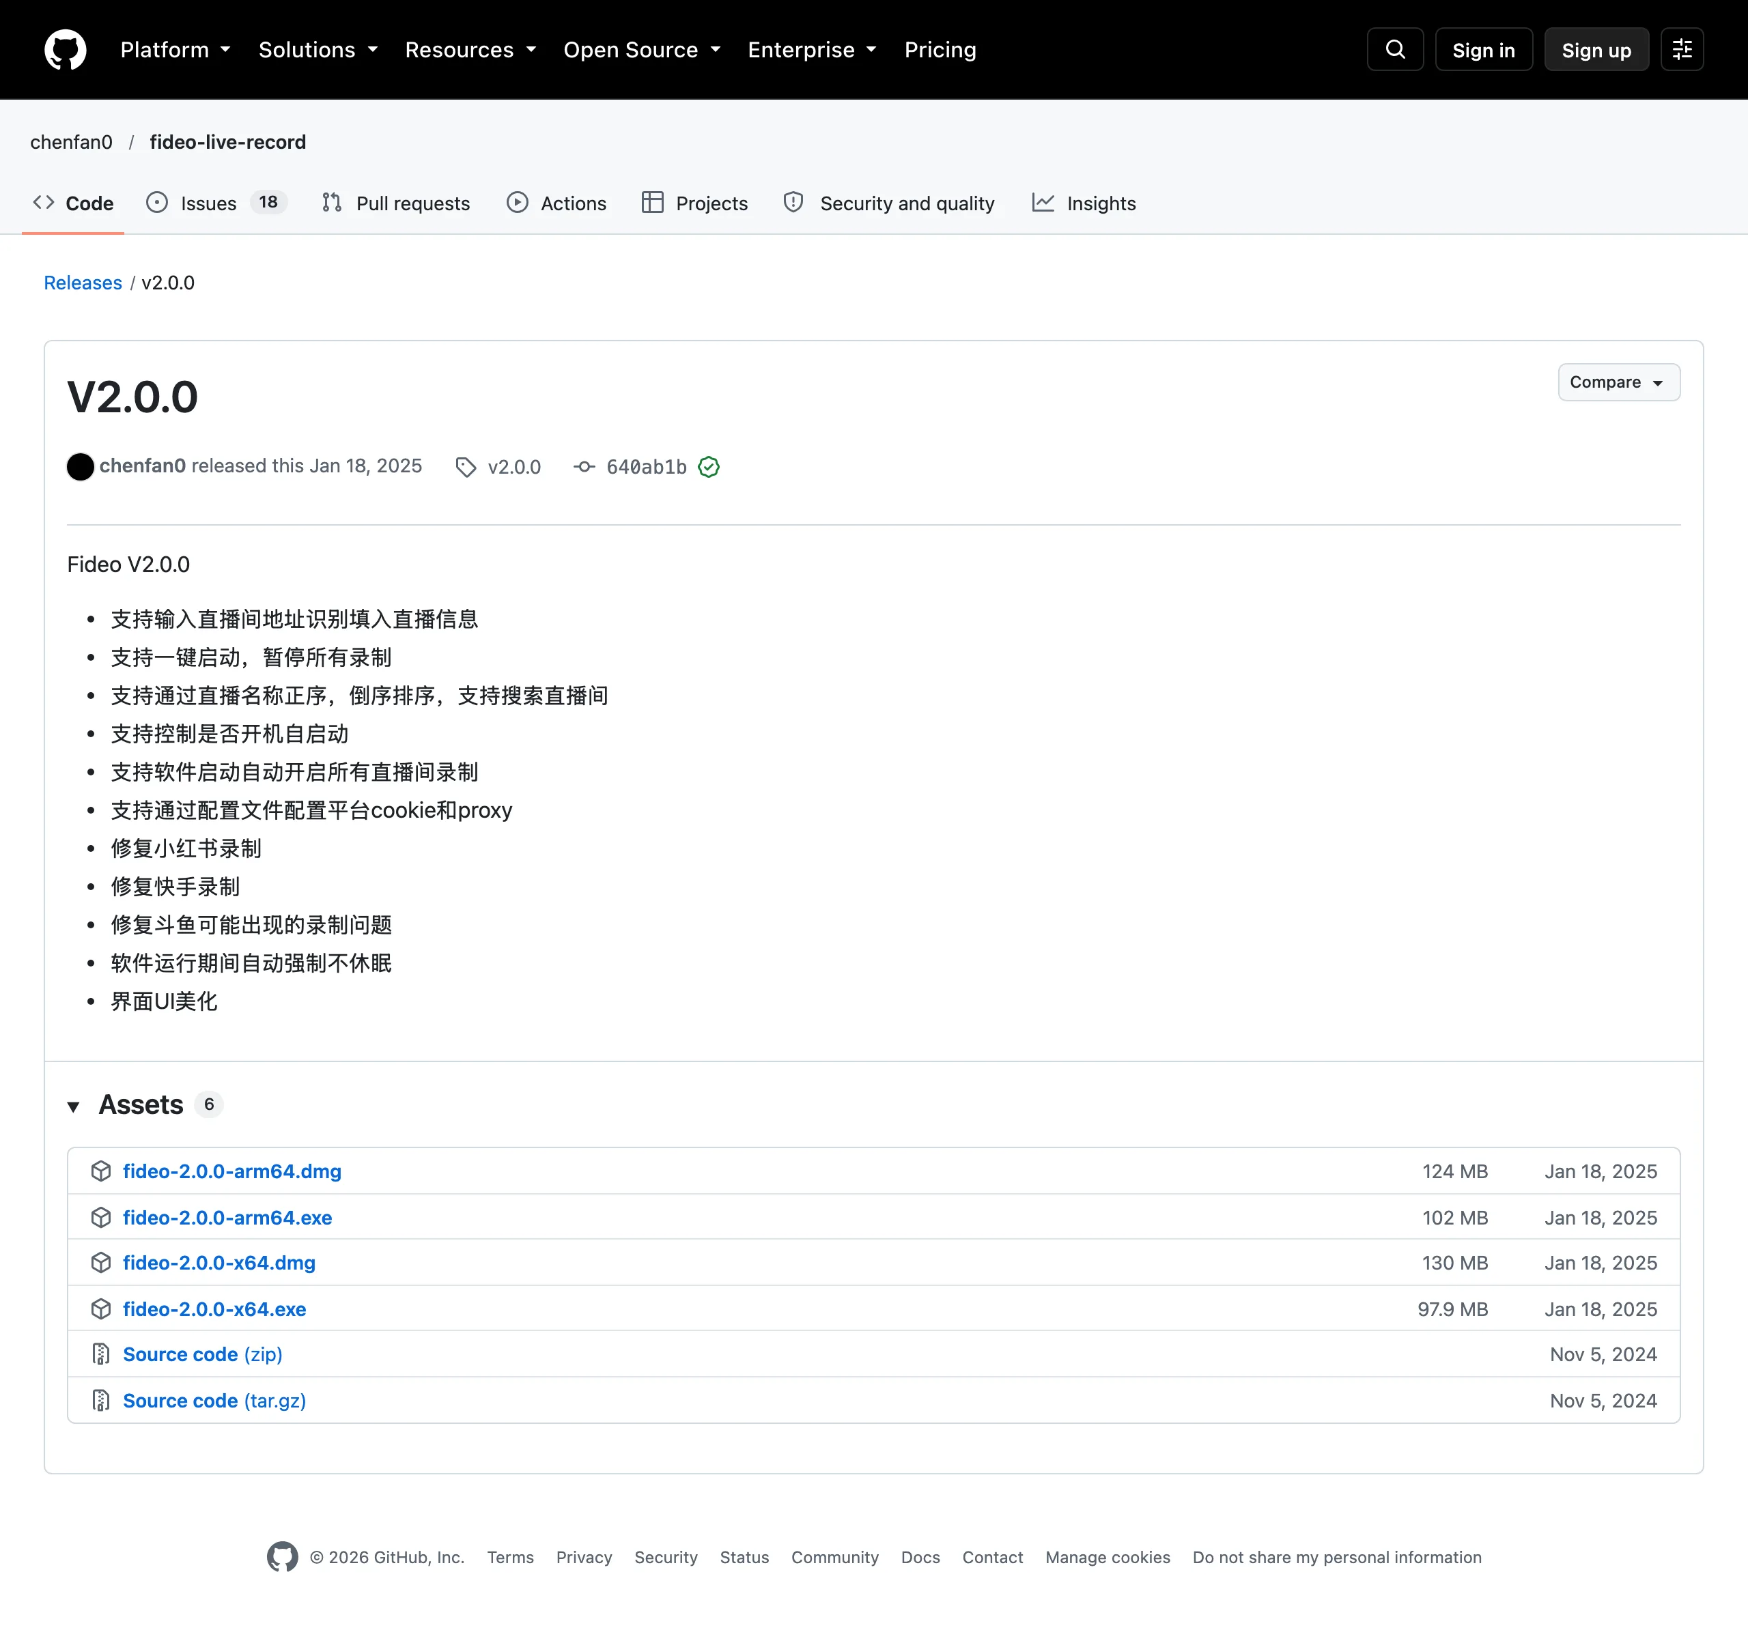View the Insights tab
The height and width of the screenshot is (1630, 1748).
click(x=1083, y=203)
